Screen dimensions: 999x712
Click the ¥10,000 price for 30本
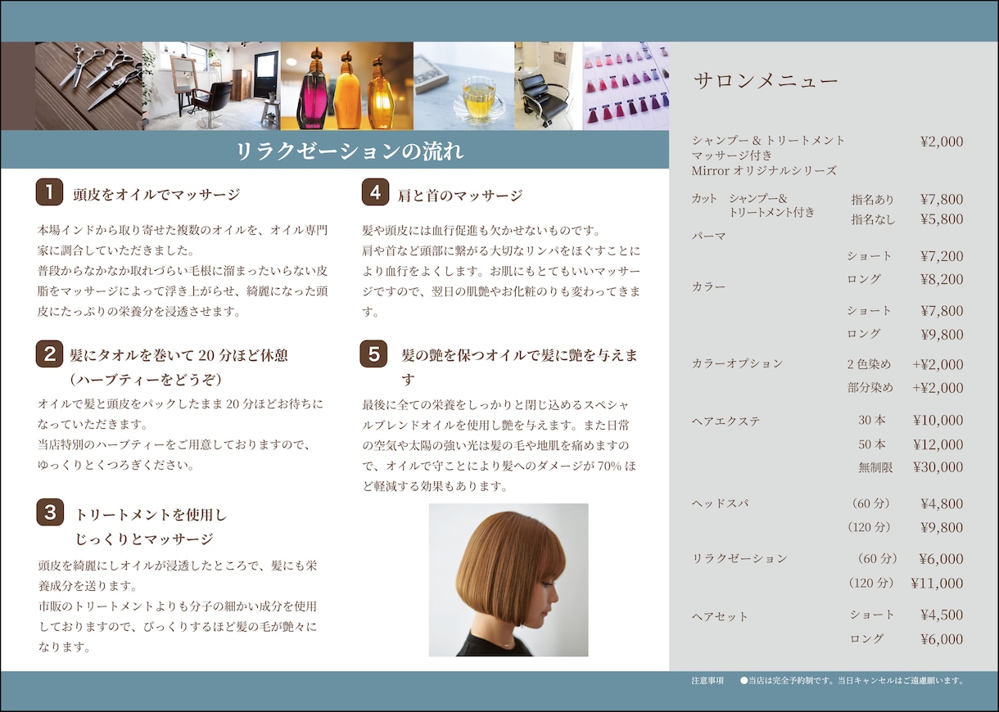click(x=938, y=421)
